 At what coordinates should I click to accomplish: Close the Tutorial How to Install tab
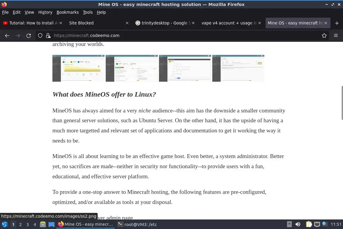click(61, 23)
